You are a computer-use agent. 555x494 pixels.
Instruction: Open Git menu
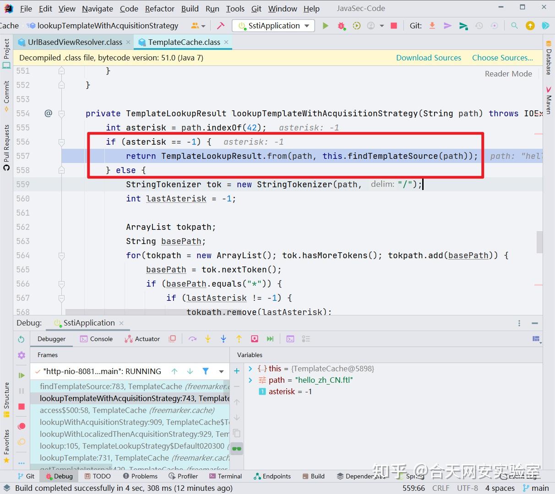tap(256, 9)
